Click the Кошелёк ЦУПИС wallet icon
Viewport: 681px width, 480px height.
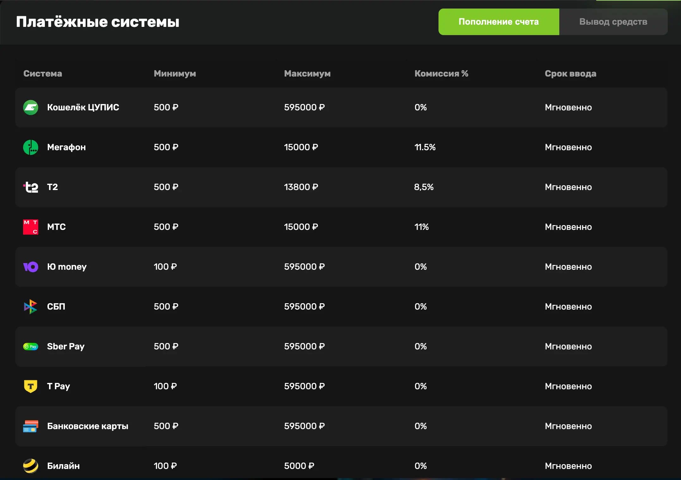point(31,108)
